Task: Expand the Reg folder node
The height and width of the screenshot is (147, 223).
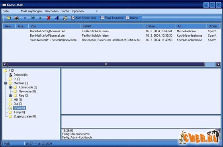Action: 10,96
